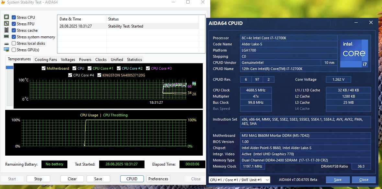Screen dimensions: 382x189
Task: Click the Dual Channel DDR4-2400 SDRAM field
Action: [306, 160]
